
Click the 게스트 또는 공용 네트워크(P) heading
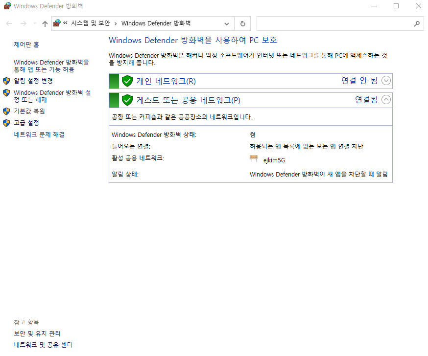click(189, 100)
